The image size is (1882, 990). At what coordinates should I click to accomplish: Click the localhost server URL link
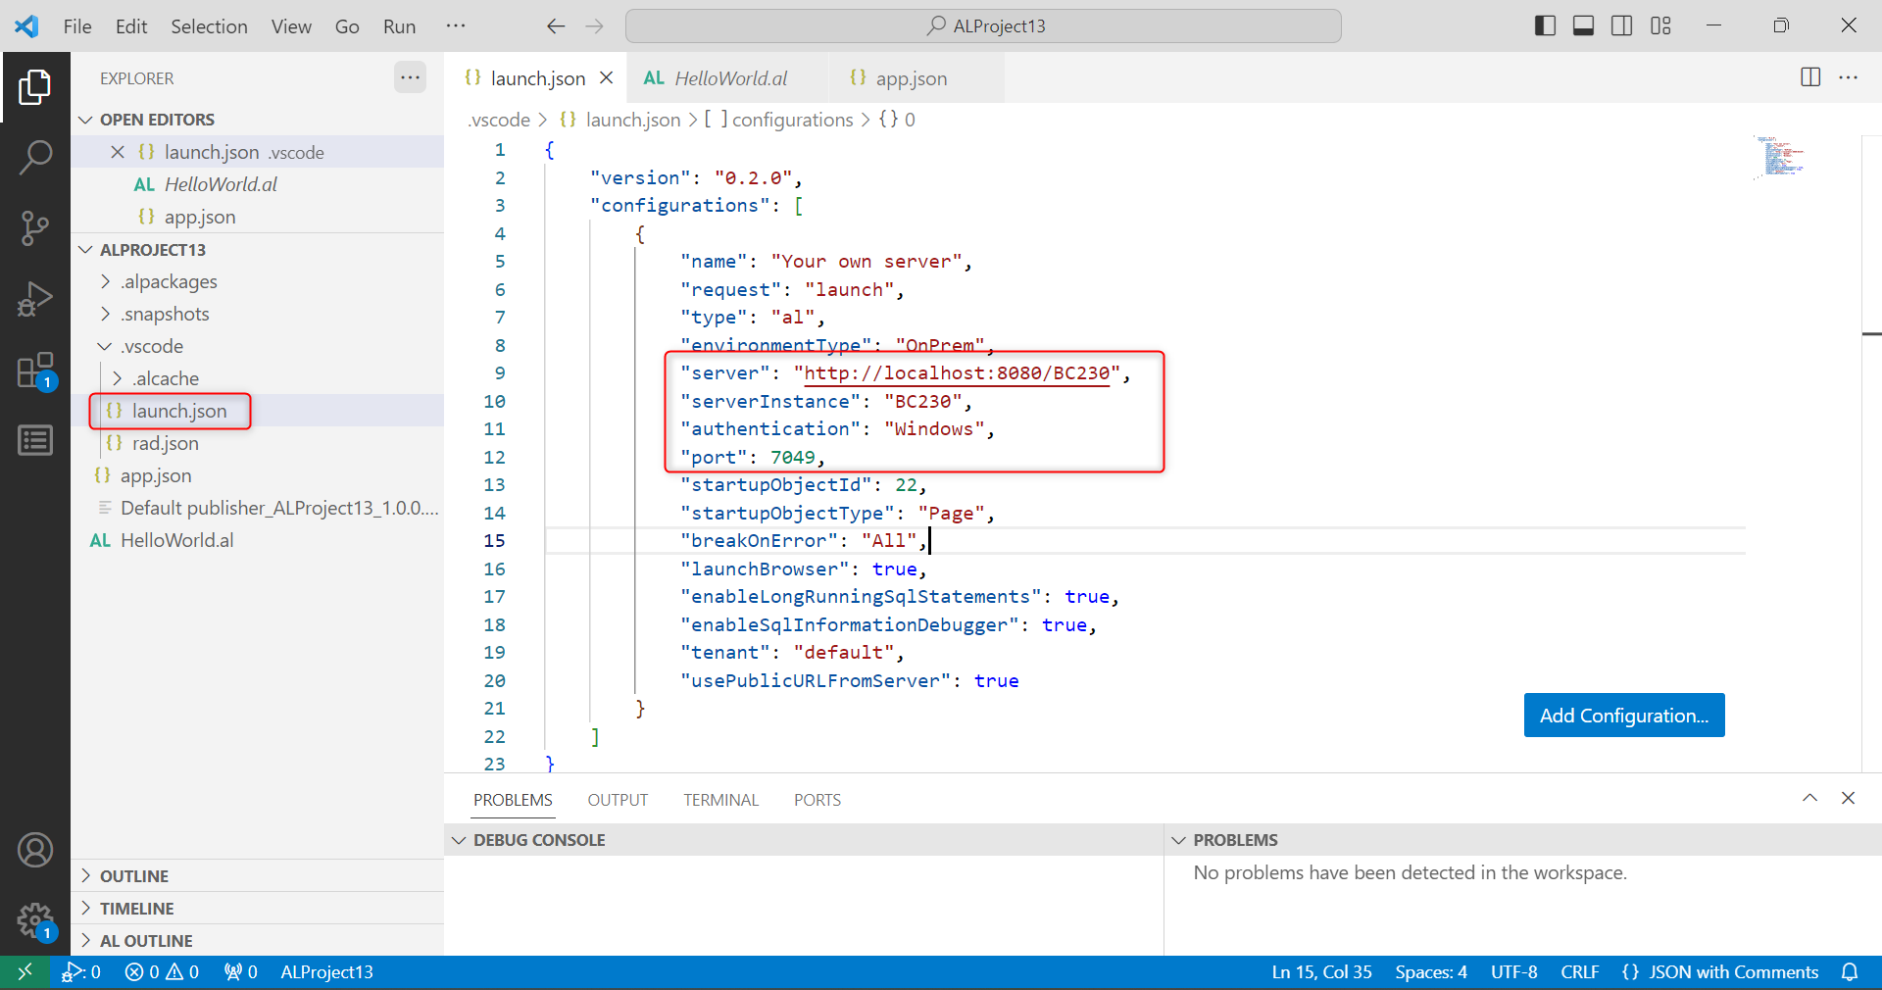[956, 373]
